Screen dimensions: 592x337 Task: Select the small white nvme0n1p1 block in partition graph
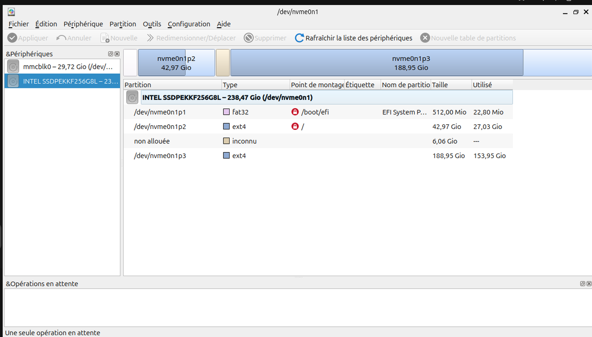[x=131, y=63]
